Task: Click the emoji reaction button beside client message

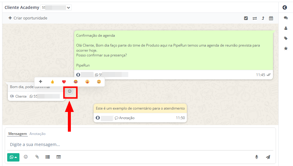Action: pyautogui.click(x=70, y=91)
